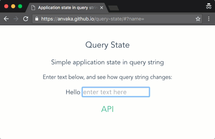This screenshot has height=139, width=215.
Task: Click the 'Enter text below' instruction text
Action: coord(108,77)
